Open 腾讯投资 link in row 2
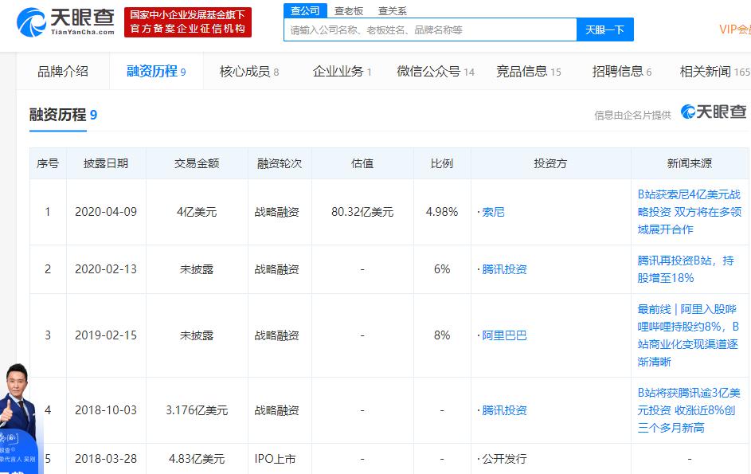 (504, 269)
